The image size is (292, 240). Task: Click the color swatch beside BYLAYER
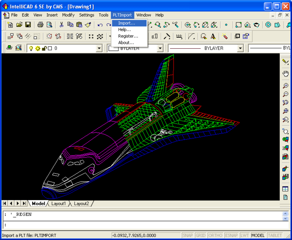[113, 48]
